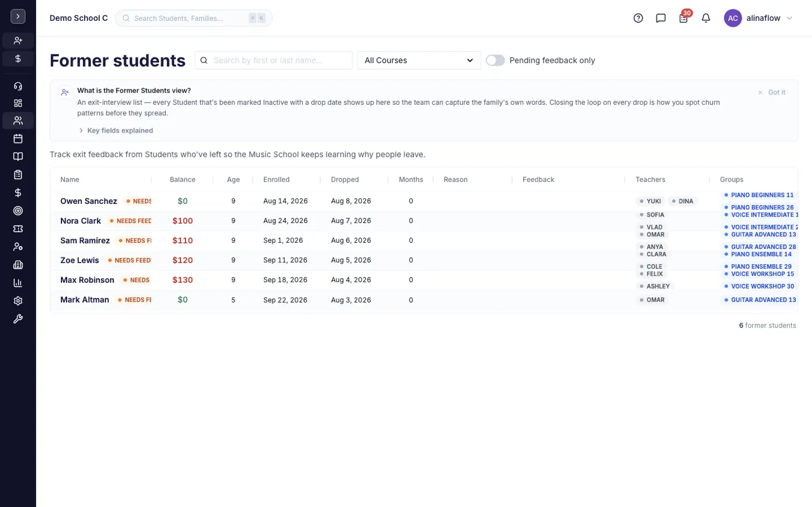Open the dashboard grid sidebar icon
Screen dimensions: 812x507
tap(18, 103)
